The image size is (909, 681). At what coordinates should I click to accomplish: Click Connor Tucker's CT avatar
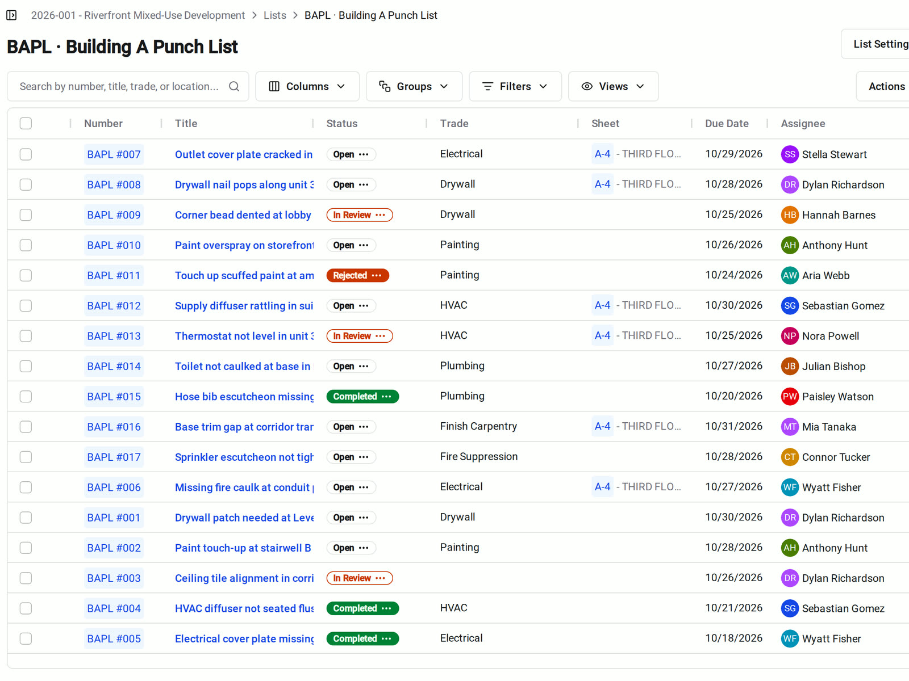[x=790, y=457]
